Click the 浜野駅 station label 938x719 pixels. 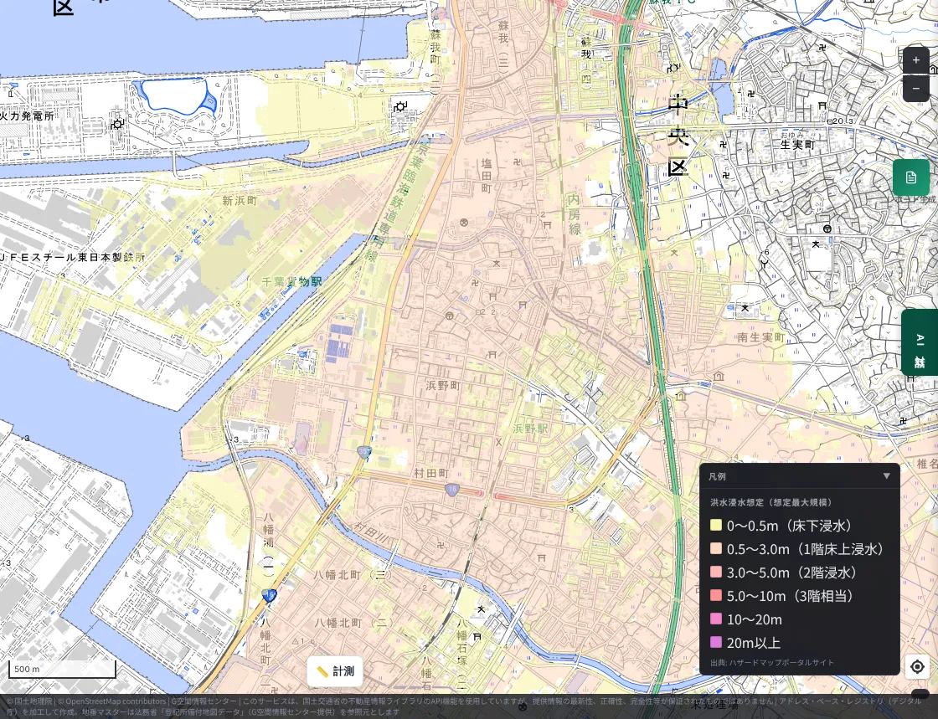pos(531,429)
